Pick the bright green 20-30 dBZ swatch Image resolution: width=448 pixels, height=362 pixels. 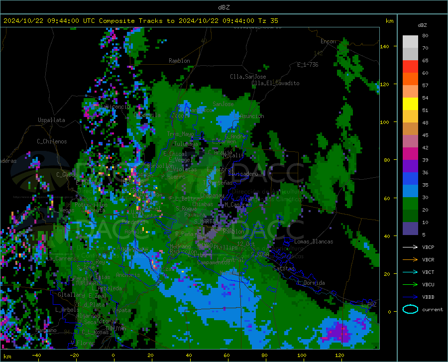pos(410,204)
